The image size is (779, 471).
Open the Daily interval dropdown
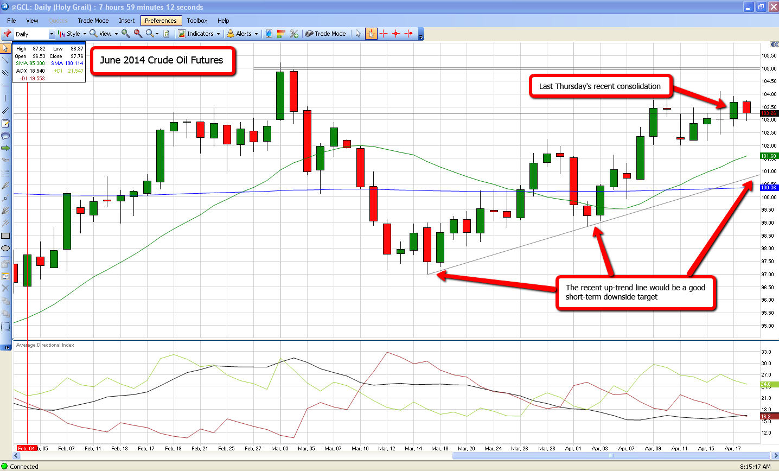(52, 34)
